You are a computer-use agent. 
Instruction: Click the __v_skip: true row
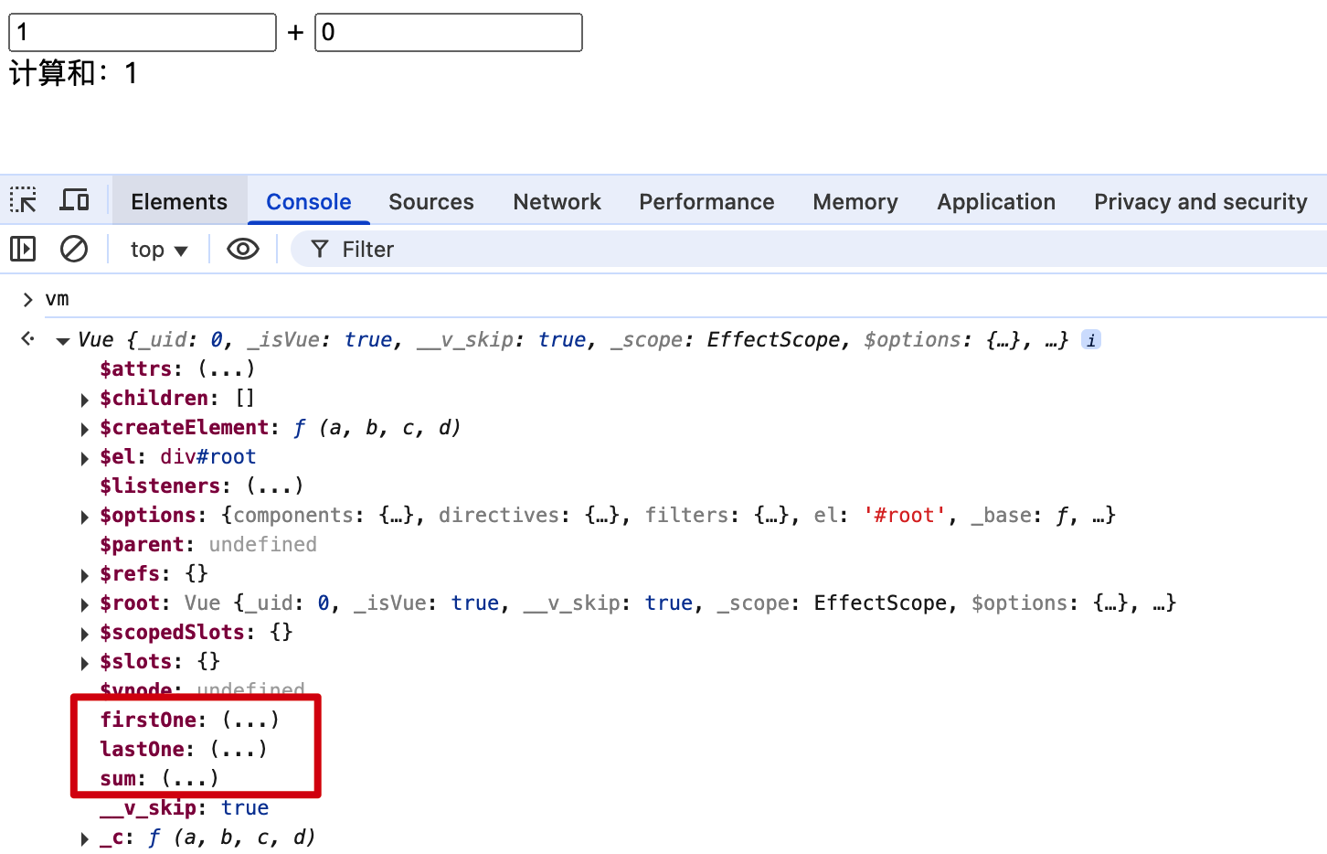185,807
